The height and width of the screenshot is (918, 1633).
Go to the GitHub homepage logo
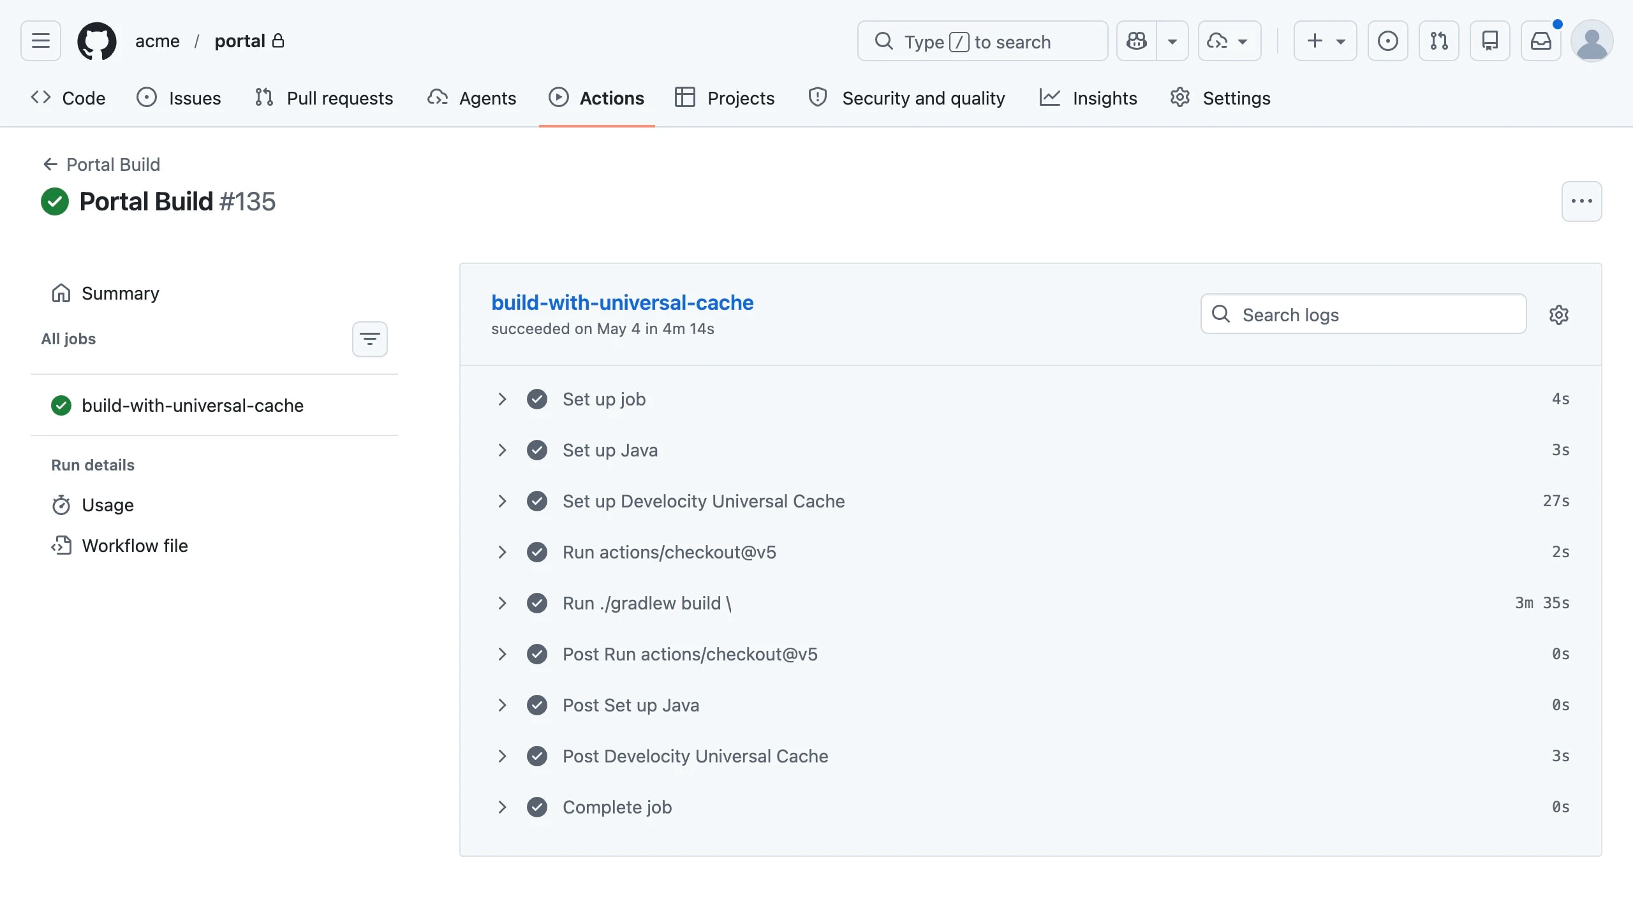[x=97, y=41]
